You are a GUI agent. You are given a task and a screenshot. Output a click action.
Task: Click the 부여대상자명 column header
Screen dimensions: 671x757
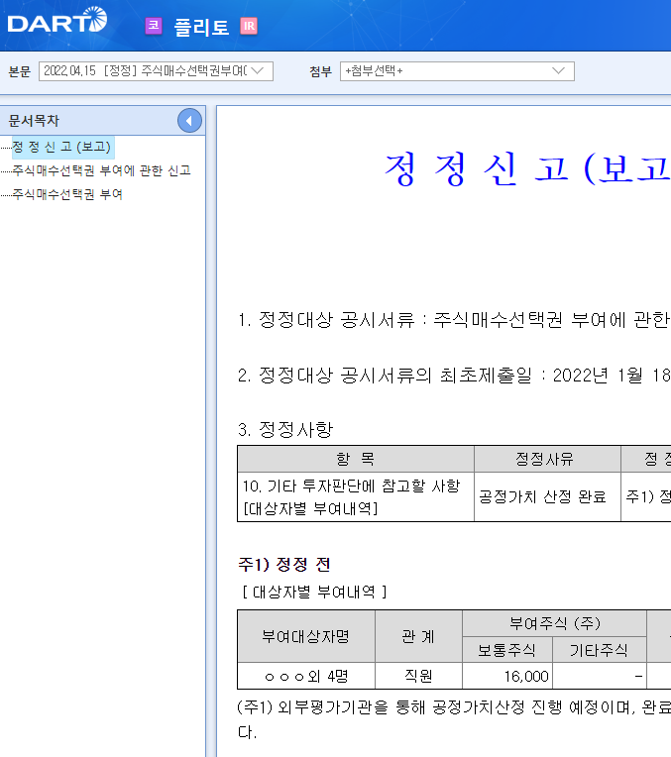(x=306, y=636)
